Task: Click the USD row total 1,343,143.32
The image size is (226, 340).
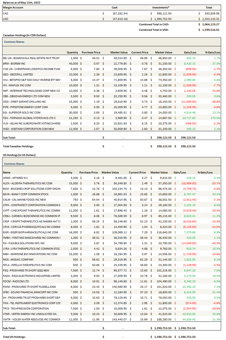Action: tap(211, 19)
